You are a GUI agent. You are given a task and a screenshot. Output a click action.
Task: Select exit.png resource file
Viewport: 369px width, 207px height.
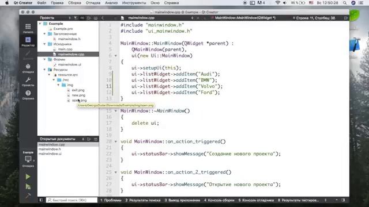pyautogui.click(x=78, y=90)
